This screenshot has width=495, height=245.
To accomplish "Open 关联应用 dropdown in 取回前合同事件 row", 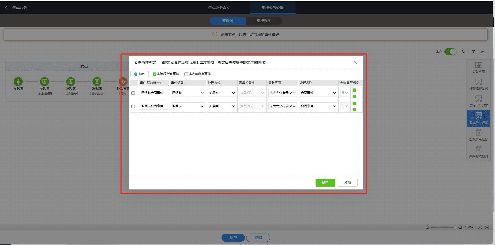I will [283, 106].
